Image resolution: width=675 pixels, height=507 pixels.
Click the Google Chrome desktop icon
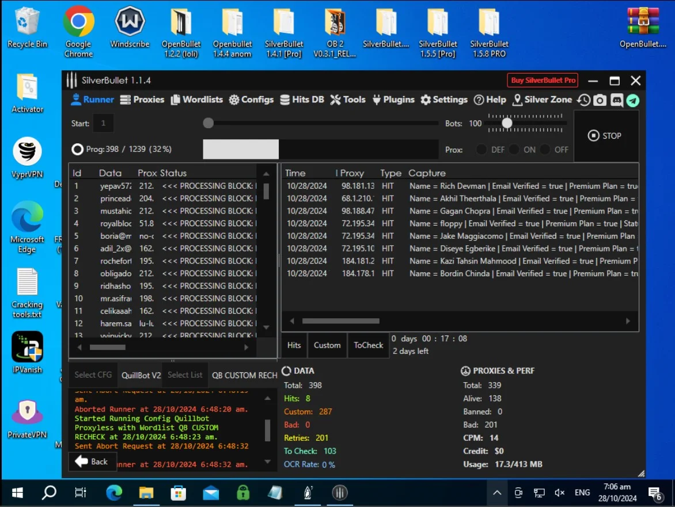pyautogui.click(x=78, y=32)
